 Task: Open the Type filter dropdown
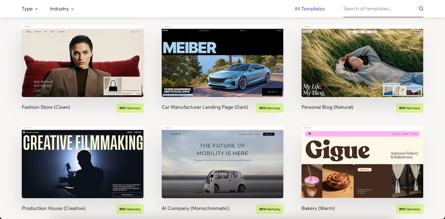click(30, 9)
